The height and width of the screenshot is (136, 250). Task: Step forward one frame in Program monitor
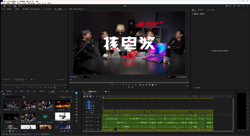(x=132, y=85)
